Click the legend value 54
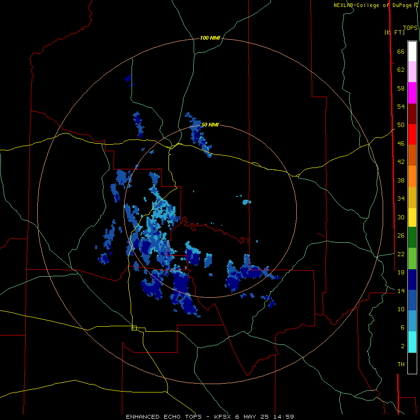This screenshot has height=420, width=420. point(401,106)
